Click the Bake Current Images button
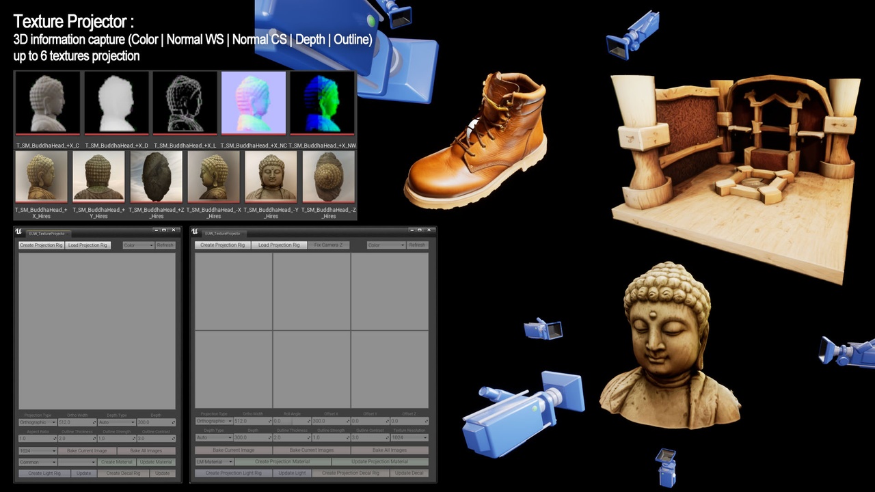This screenshot has width=875, height=492. [312, 450]
